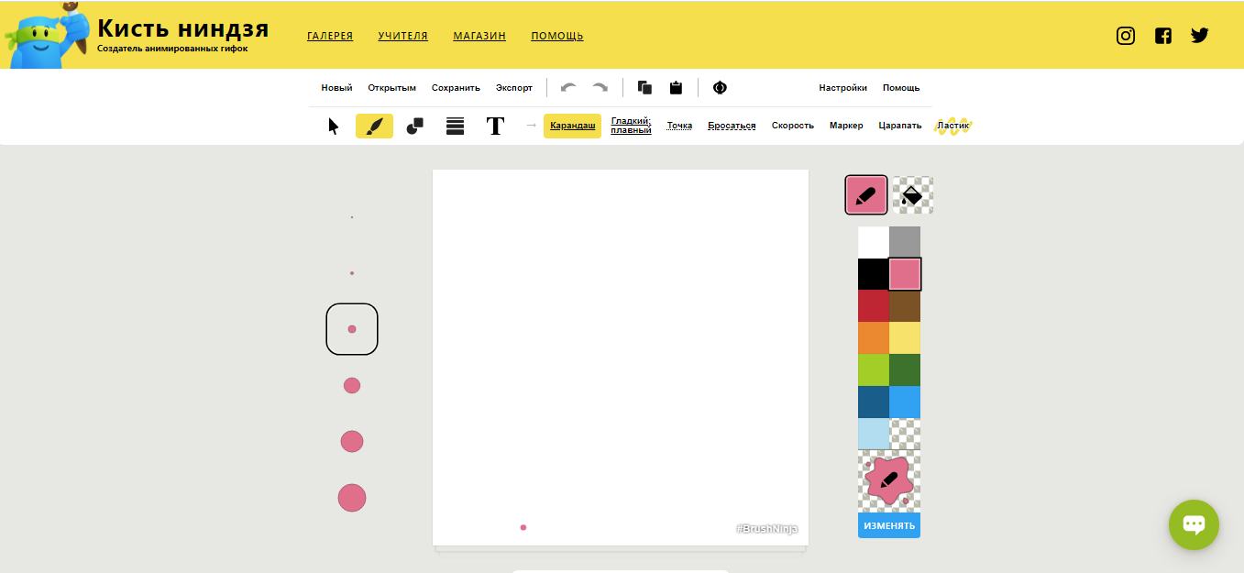This screenshot has height=573, width=1244.
Task: Click the copy frame icon
Action: click(x=644, y=88)
